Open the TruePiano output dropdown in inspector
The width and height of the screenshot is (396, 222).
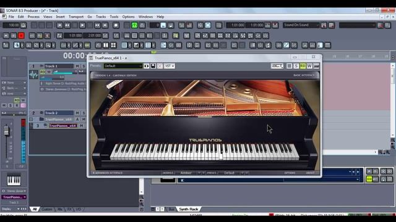(14, 197)
